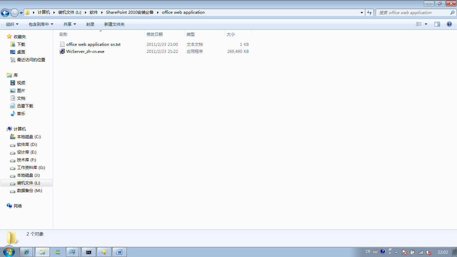Open the 迅雷下载 library
This screenshot has width=457, height=257.
click(25, 106)
